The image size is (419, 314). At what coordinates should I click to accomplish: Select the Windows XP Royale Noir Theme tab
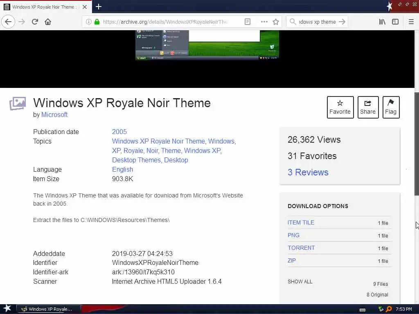(46, 7)
